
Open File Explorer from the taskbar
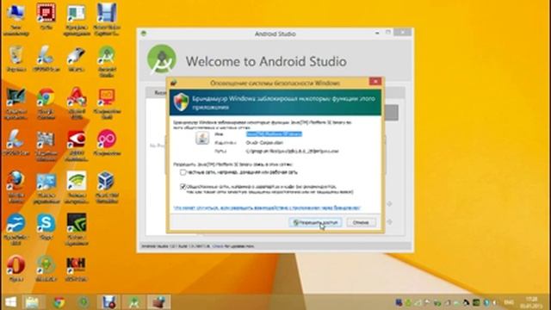point(32,302)
